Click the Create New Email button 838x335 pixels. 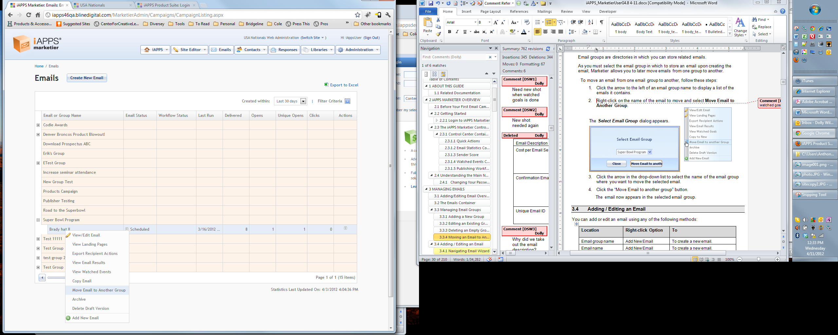tap(87, 78)
